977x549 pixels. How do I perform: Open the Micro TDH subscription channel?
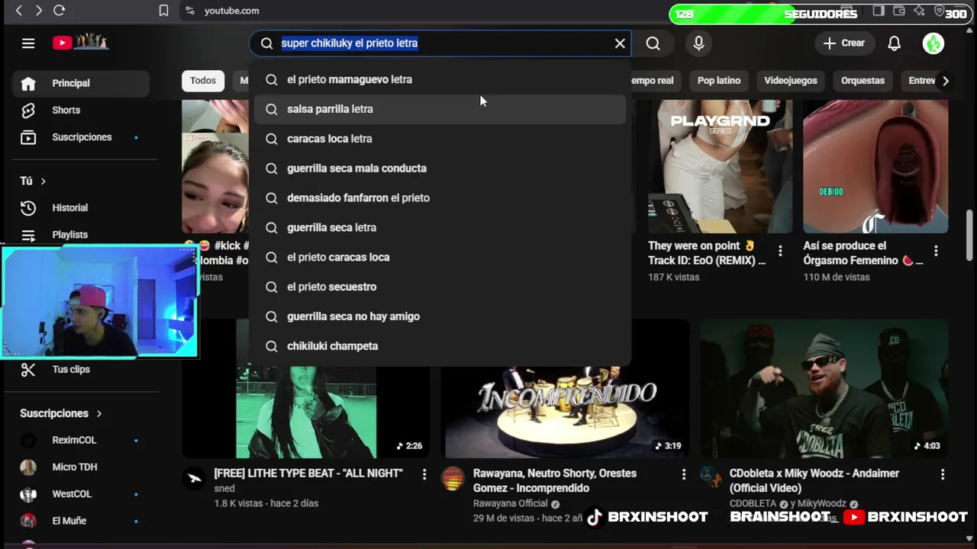(x=81, y=467)
